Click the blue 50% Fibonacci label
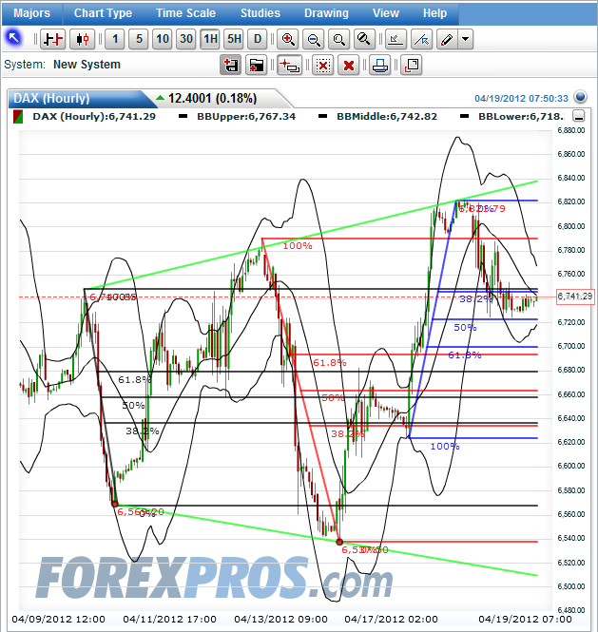The image size is (598, 632). 465,328
